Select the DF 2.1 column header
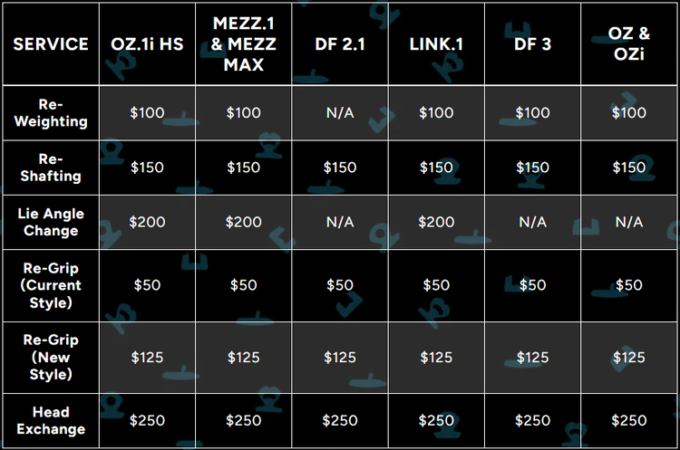This screenshot has width=680, height=450. (x=340, y=43)
